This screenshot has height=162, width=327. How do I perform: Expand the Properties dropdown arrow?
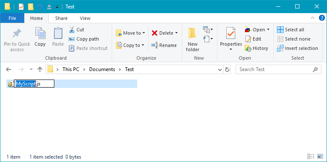[231, 49]
